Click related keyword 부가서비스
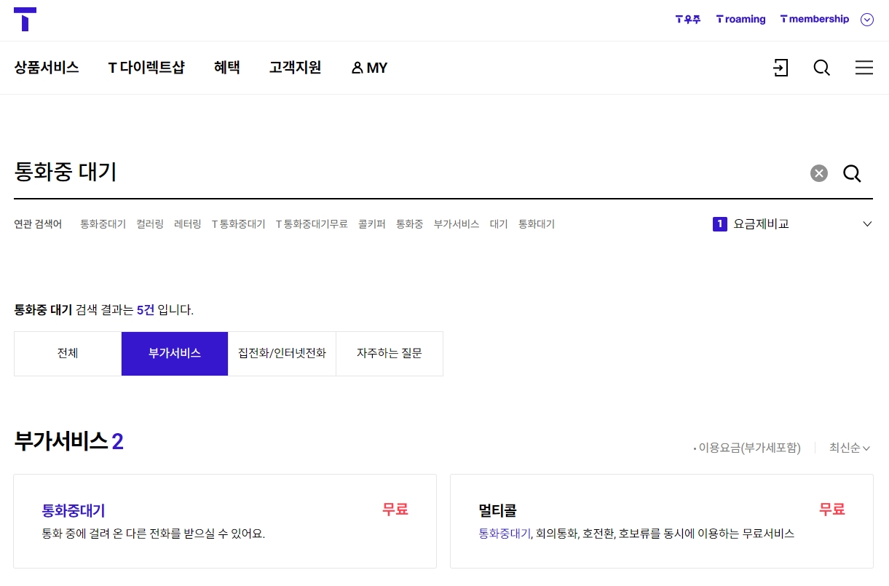889x586 pixels. (x=457, y=224)
